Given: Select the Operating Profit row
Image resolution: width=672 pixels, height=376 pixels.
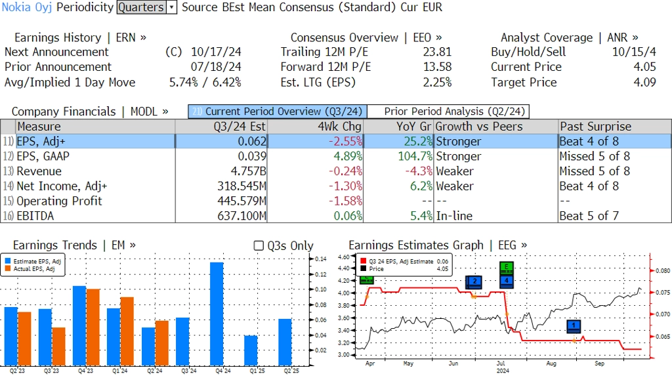Looking at the screenshot, I should point(336,201).
